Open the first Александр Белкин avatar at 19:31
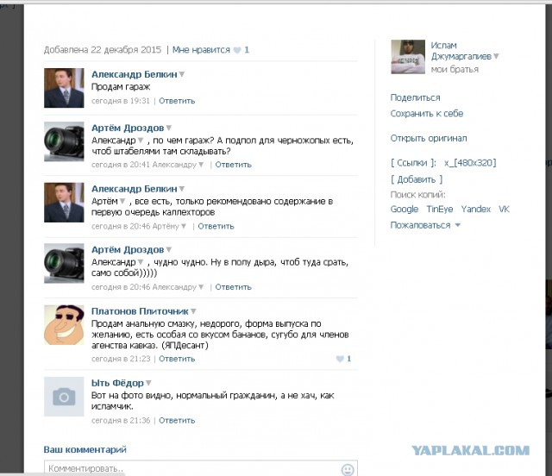Screen dimensions: 552x476 click(x=64, y=88)
